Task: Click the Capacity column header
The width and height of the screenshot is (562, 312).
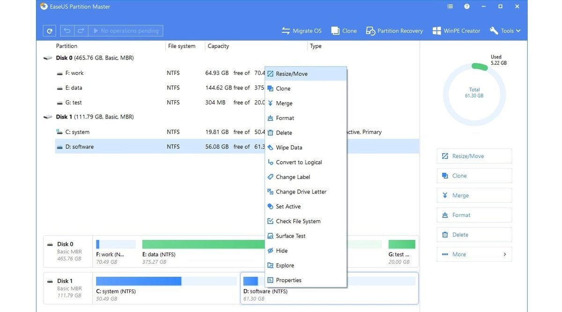Action: coord(218,46)
